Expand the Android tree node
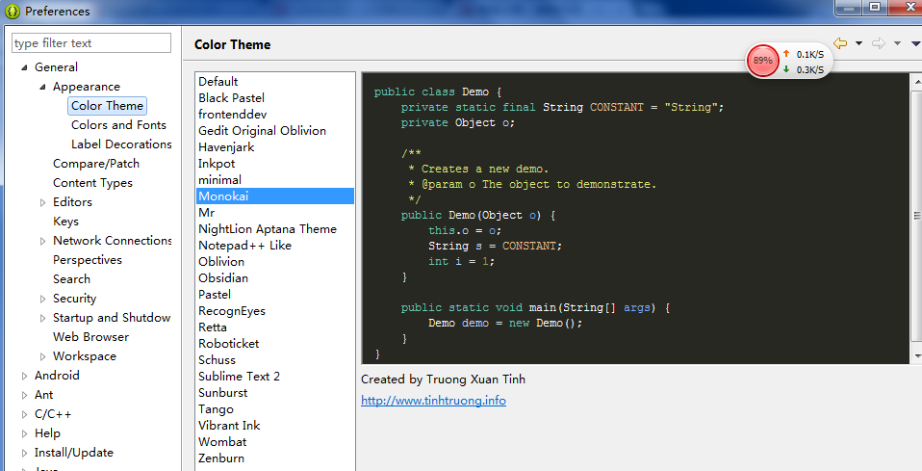The width and height of the screenshot is (922, 471). (24, 376)
